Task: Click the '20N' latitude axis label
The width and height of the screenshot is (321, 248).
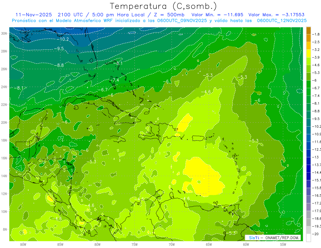Action: pos(4,123)
